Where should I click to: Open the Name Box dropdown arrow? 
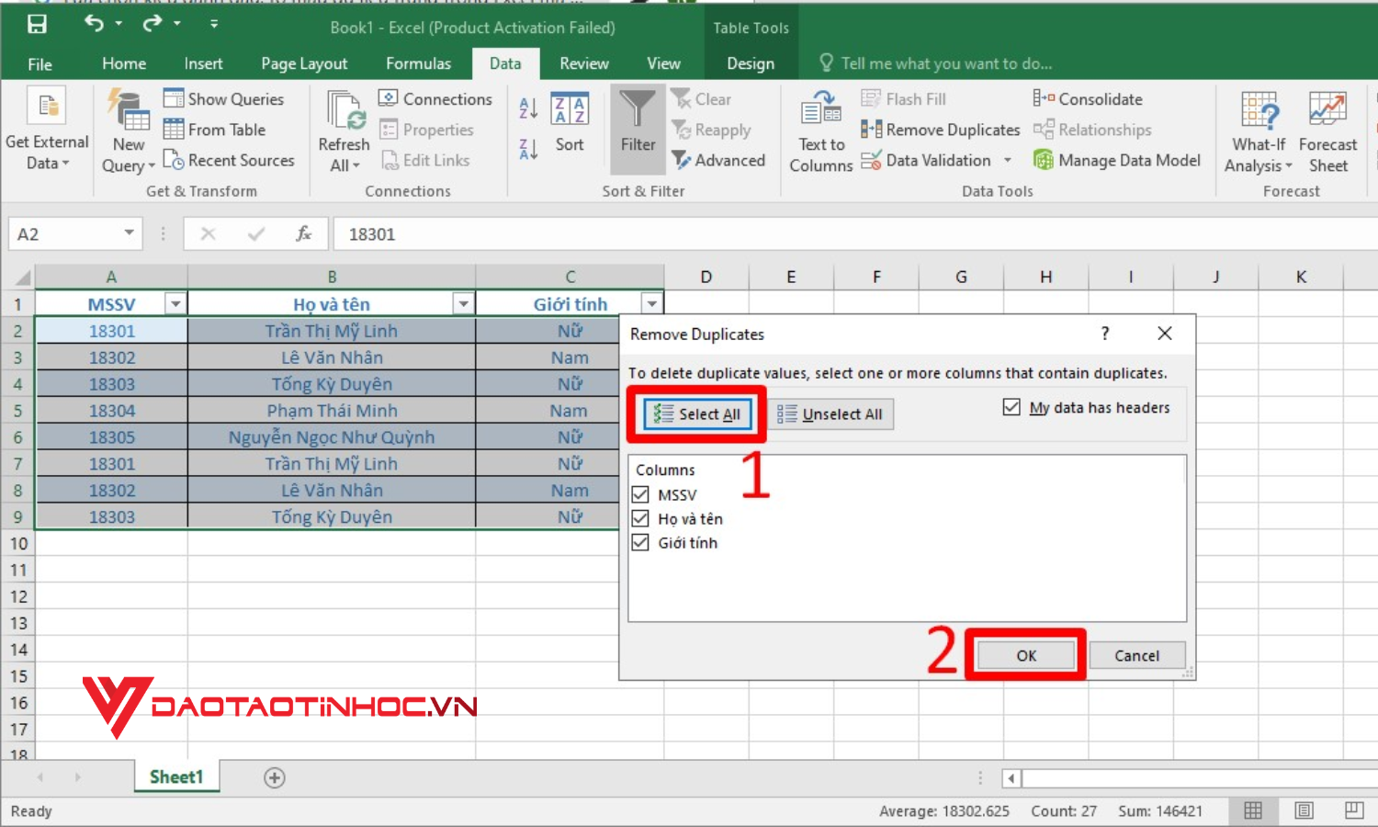[x=129, y=233]
